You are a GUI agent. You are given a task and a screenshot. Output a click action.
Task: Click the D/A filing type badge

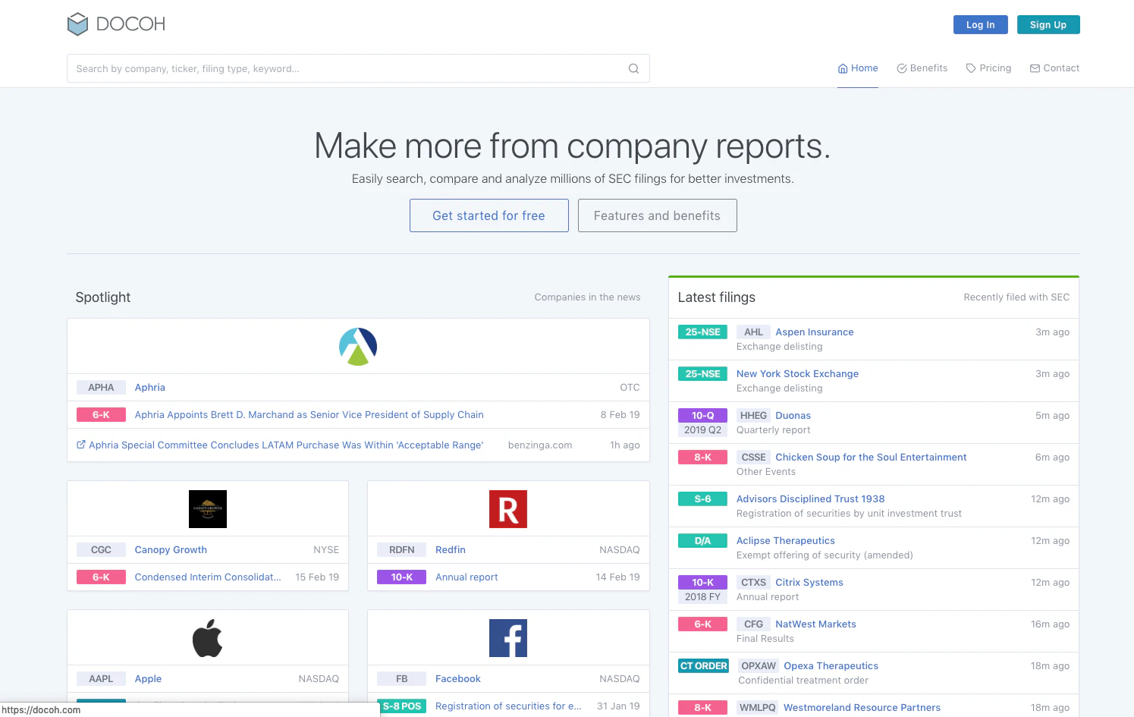click(x=703, y=541)
